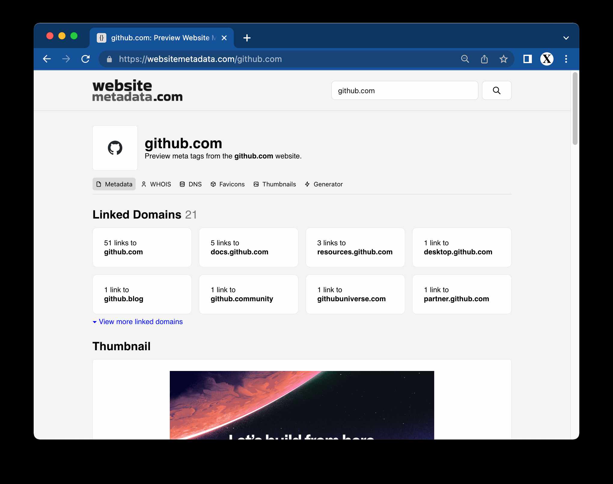Click the share icon in address bar
Screen dimensions: 613x484
pyautogui.click(x=484, y=59)
